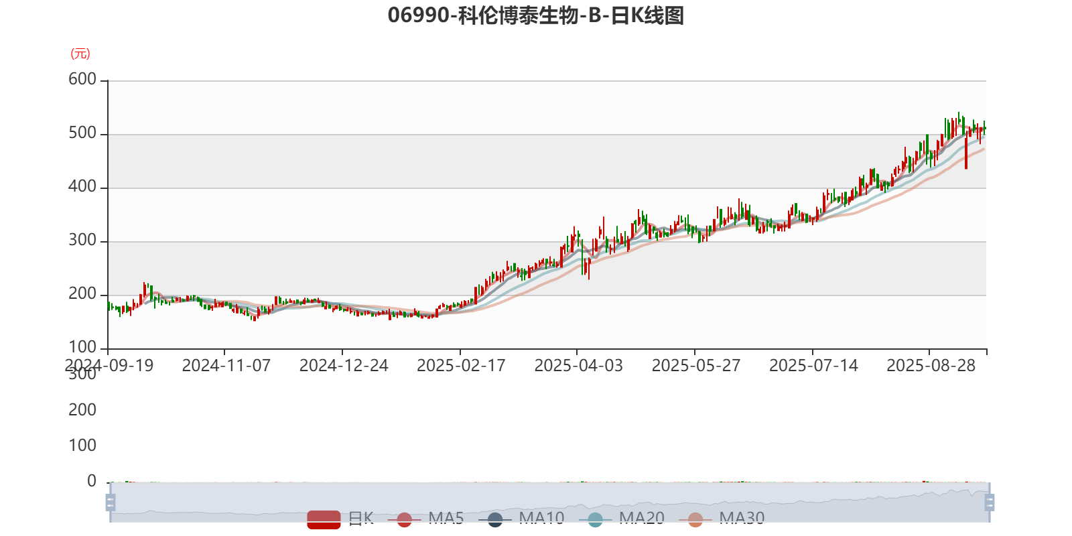
Task: Toggle MA10 line using its legend label
Action: coord(541,519)
